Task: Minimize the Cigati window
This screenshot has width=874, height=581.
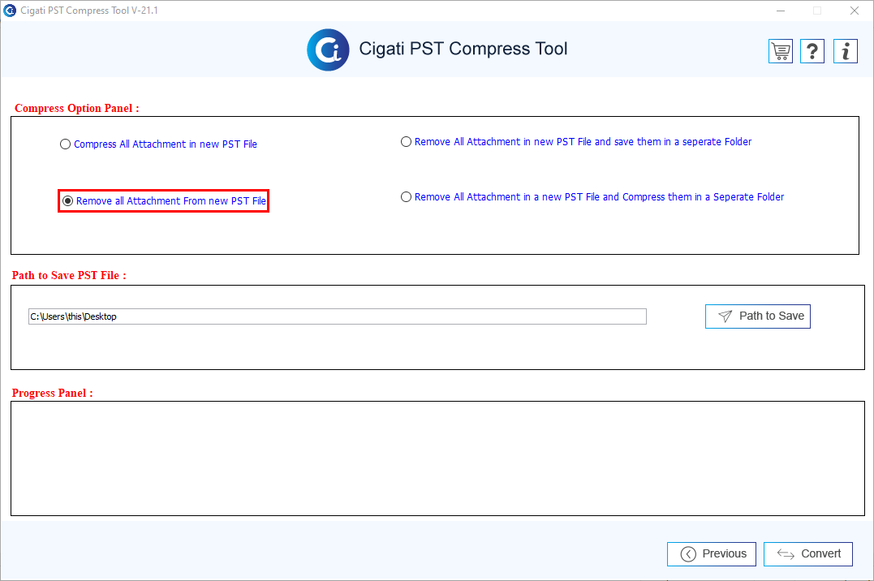Action: click(781, 11)
